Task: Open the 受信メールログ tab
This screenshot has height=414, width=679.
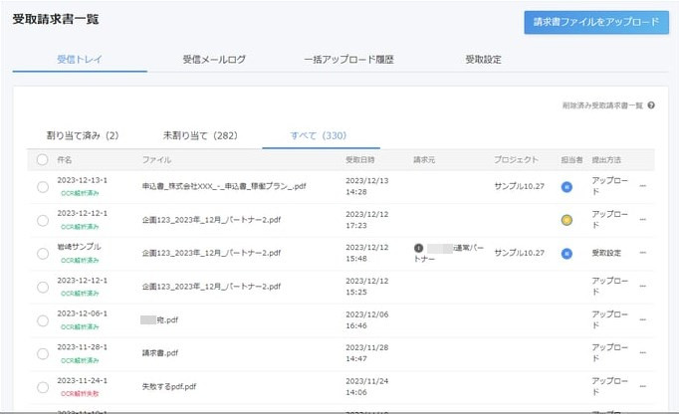Action: [x=214, y=60]
